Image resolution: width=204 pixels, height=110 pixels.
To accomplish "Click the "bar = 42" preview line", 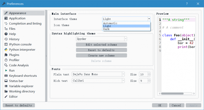I will click(185, 43).
